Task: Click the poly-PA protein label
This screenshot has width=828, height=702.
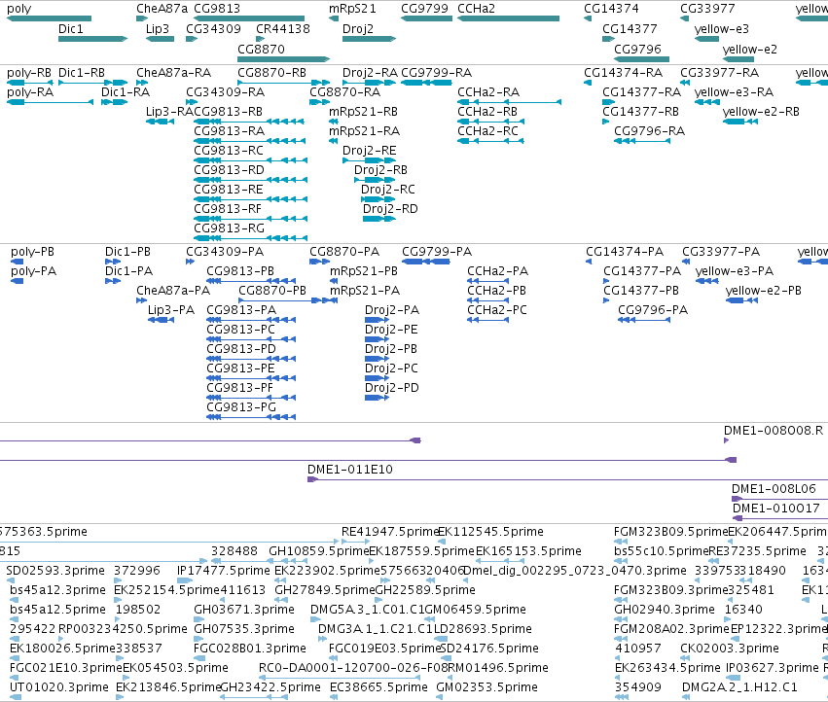Action: pyautogui.click(x=33, y=271)
